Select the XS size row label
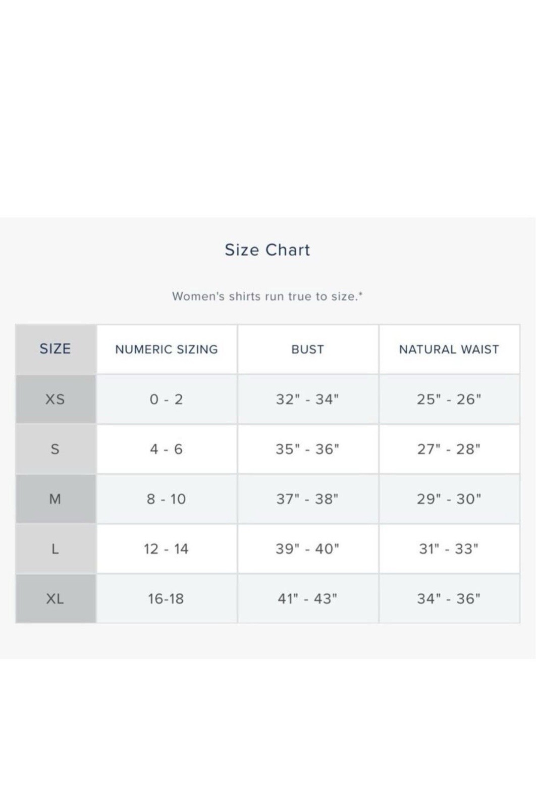This screenshot has width=536, height=808. click(56, 399)
